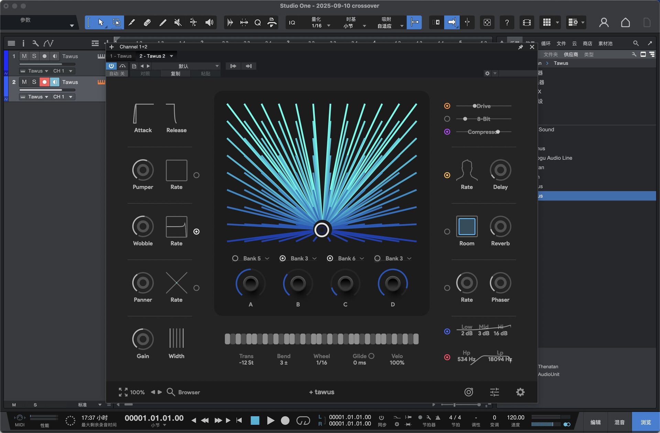Click the Attack envelope shape
Screen dimensions: 660x433
(x=143, y=113)
